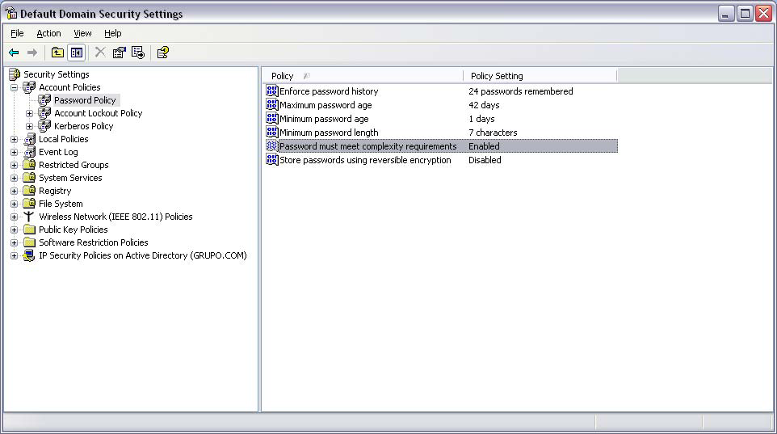Click the Enforce password history policy icon
This screenshot has height=434, width=777.
tap(272, 91)
